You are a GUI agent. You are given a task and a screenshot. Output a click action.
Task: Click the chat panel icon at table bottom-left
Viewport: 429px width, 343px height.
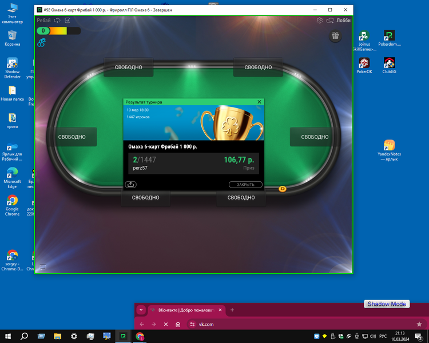[43, 267]
